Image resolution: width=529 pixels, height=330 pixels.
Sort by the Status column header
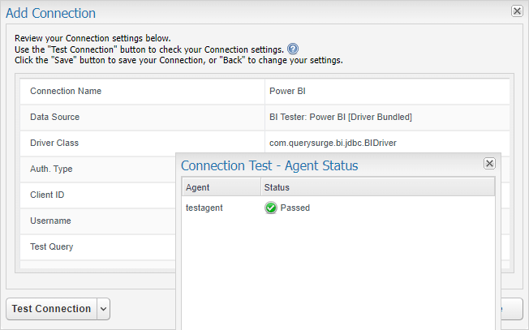pos(378,187)
